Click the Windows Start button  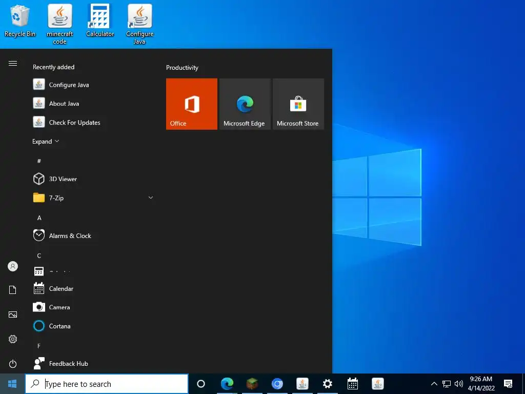[x=12, y=384]
